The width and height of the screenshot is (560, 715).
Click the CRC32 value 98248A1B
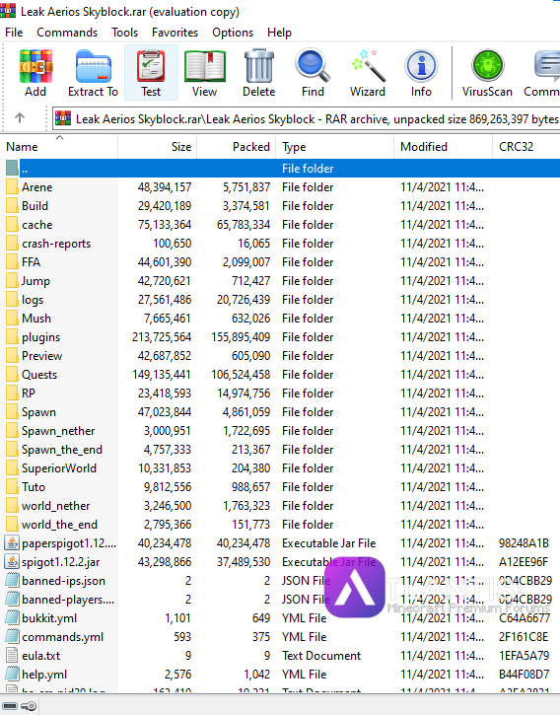coord(524,543)
